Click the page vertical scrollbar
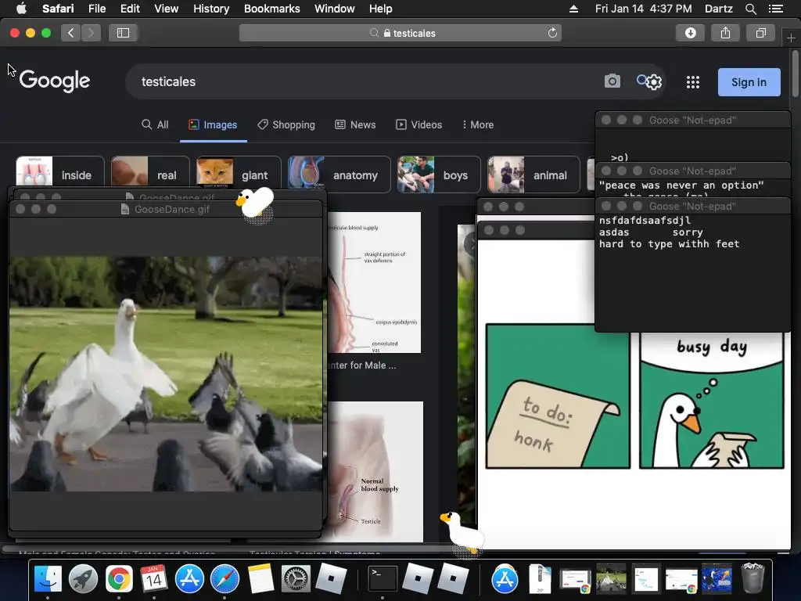Image resolution: width=801 pixels, height=601 pixels. pos(796,74)
